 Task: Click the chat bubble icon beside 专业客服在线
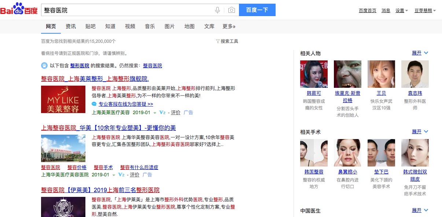[94, 104]
